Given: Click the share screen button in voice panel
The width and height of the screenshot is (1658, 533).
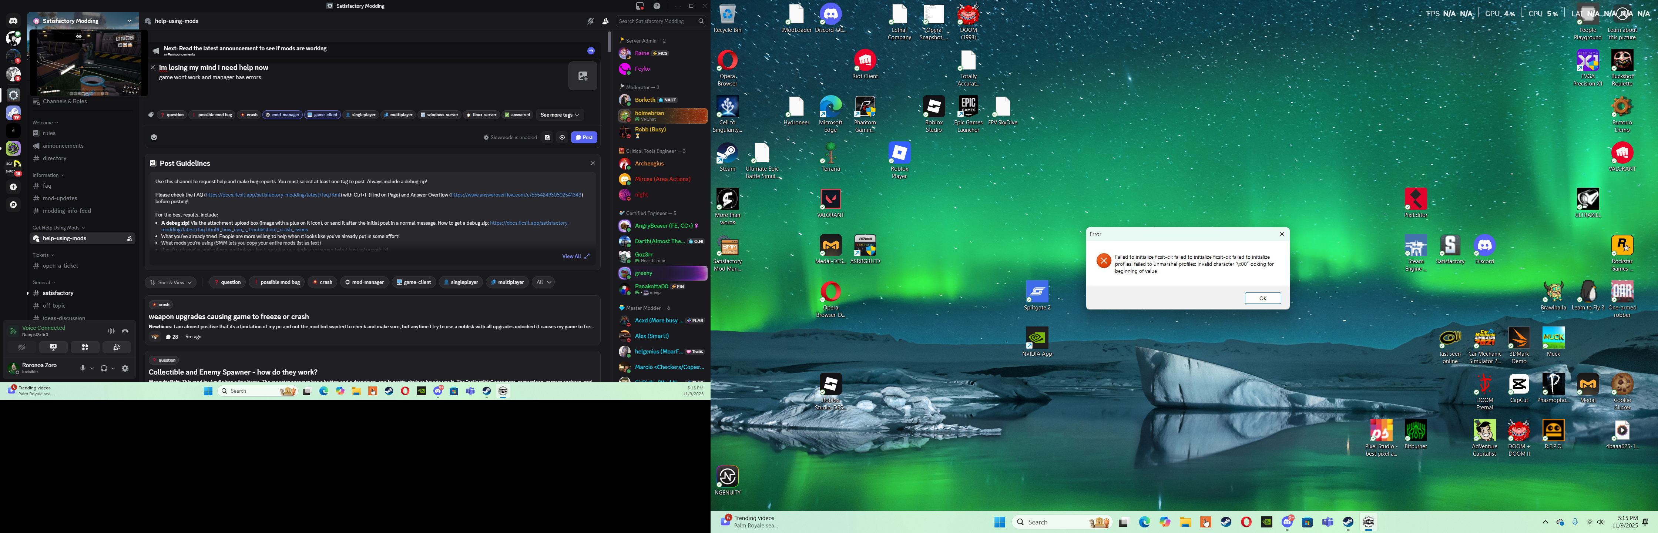Looking at the screenshot, I should (53, 348).
